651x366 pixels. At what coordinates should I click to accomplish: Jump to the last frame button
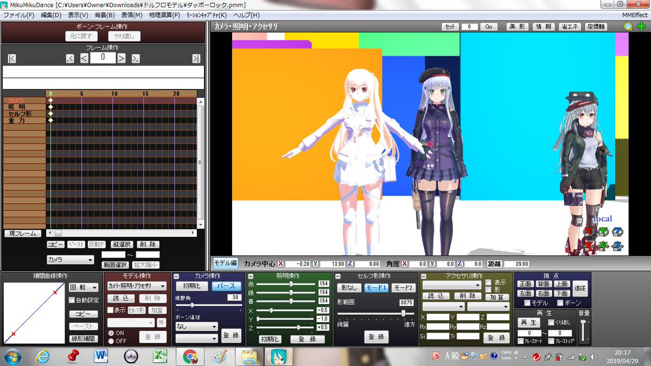(196, 59)
